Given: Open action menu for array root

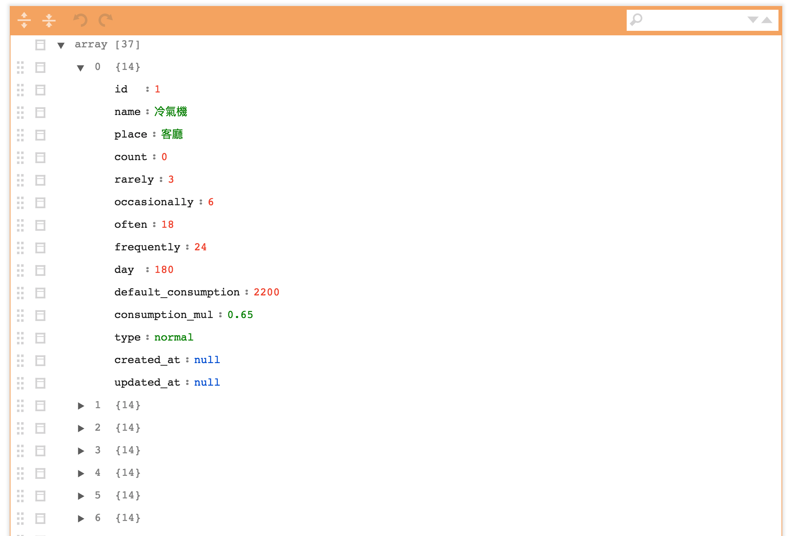Looking at the screenshot, I should pos(40,45).
